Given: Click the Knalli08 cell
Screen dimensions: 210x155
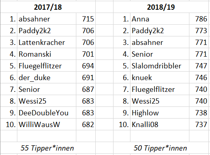Looking at the screenshot, I should 160,124.
